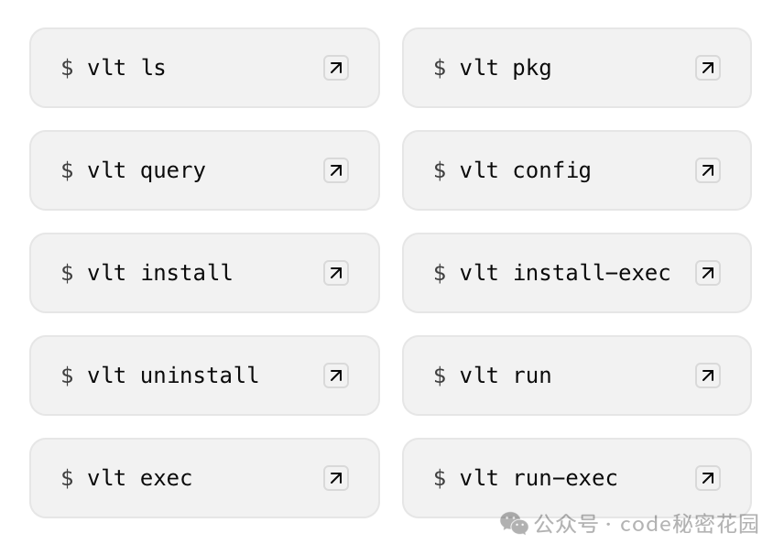Choose the "vlt run" command text
The height and width of the screenshot is (555, 784).
[x=506, y=375]
